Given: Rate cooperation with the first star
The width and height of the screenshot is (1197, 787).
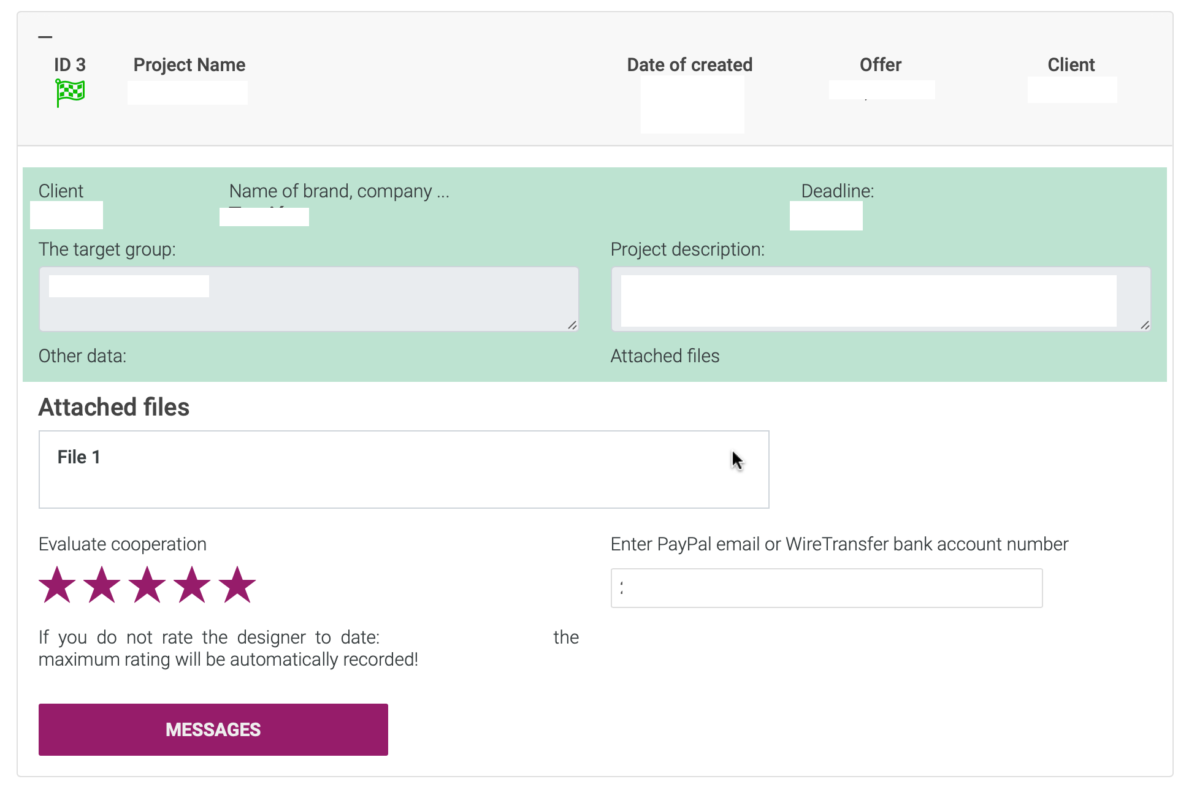Looking at the screenshot, I should (57, 585).
